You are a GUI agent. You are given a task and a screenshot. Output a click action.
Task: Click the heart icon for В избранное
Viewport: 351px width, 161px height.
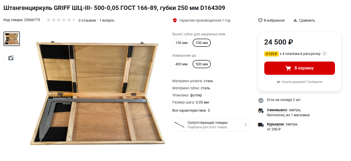tap(260, 20)
